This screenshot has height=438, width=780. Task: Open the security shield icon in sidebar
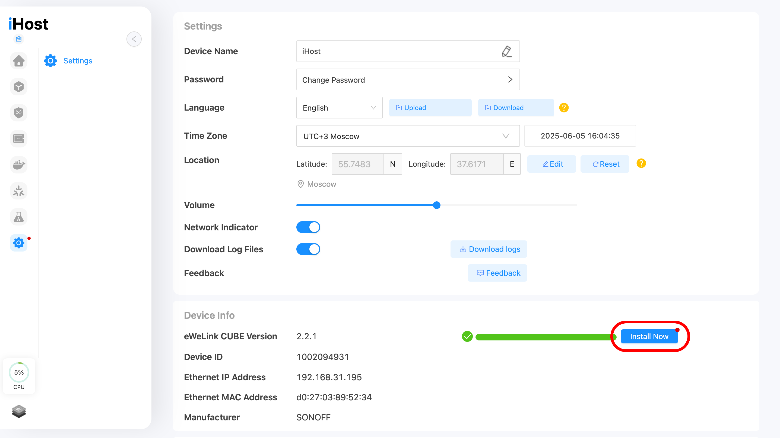click(x=19, y=113)
